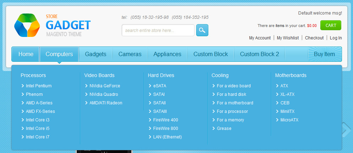This screenshot has width=353, height=153.
Task: Choose SATAI hard drives
Action: pos(159,94)
